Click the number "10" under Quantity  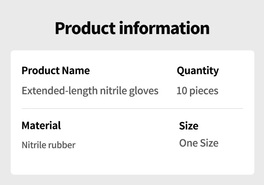coord(181,91)
